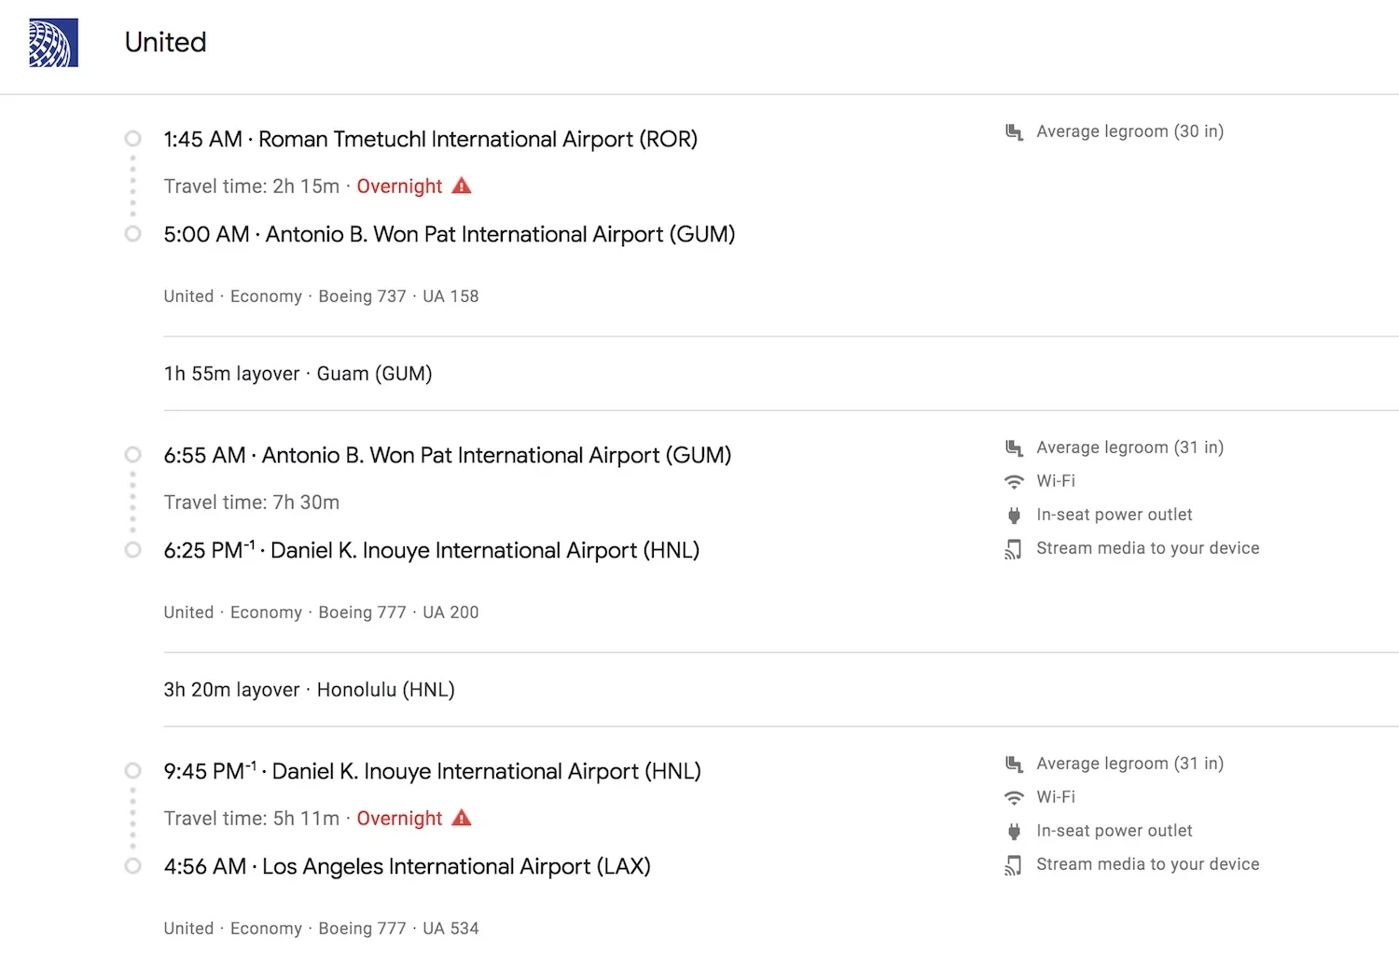This screenshot has height=965, width=1399.
Task: Click the arrival circle marker at HNL 6:25 PM
Action: pyautogui.click(x=133, y=550)
